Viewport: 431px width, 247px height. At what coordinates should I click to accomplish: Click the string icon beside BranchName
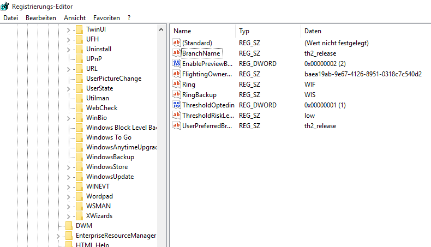click(x=176, y=53)
